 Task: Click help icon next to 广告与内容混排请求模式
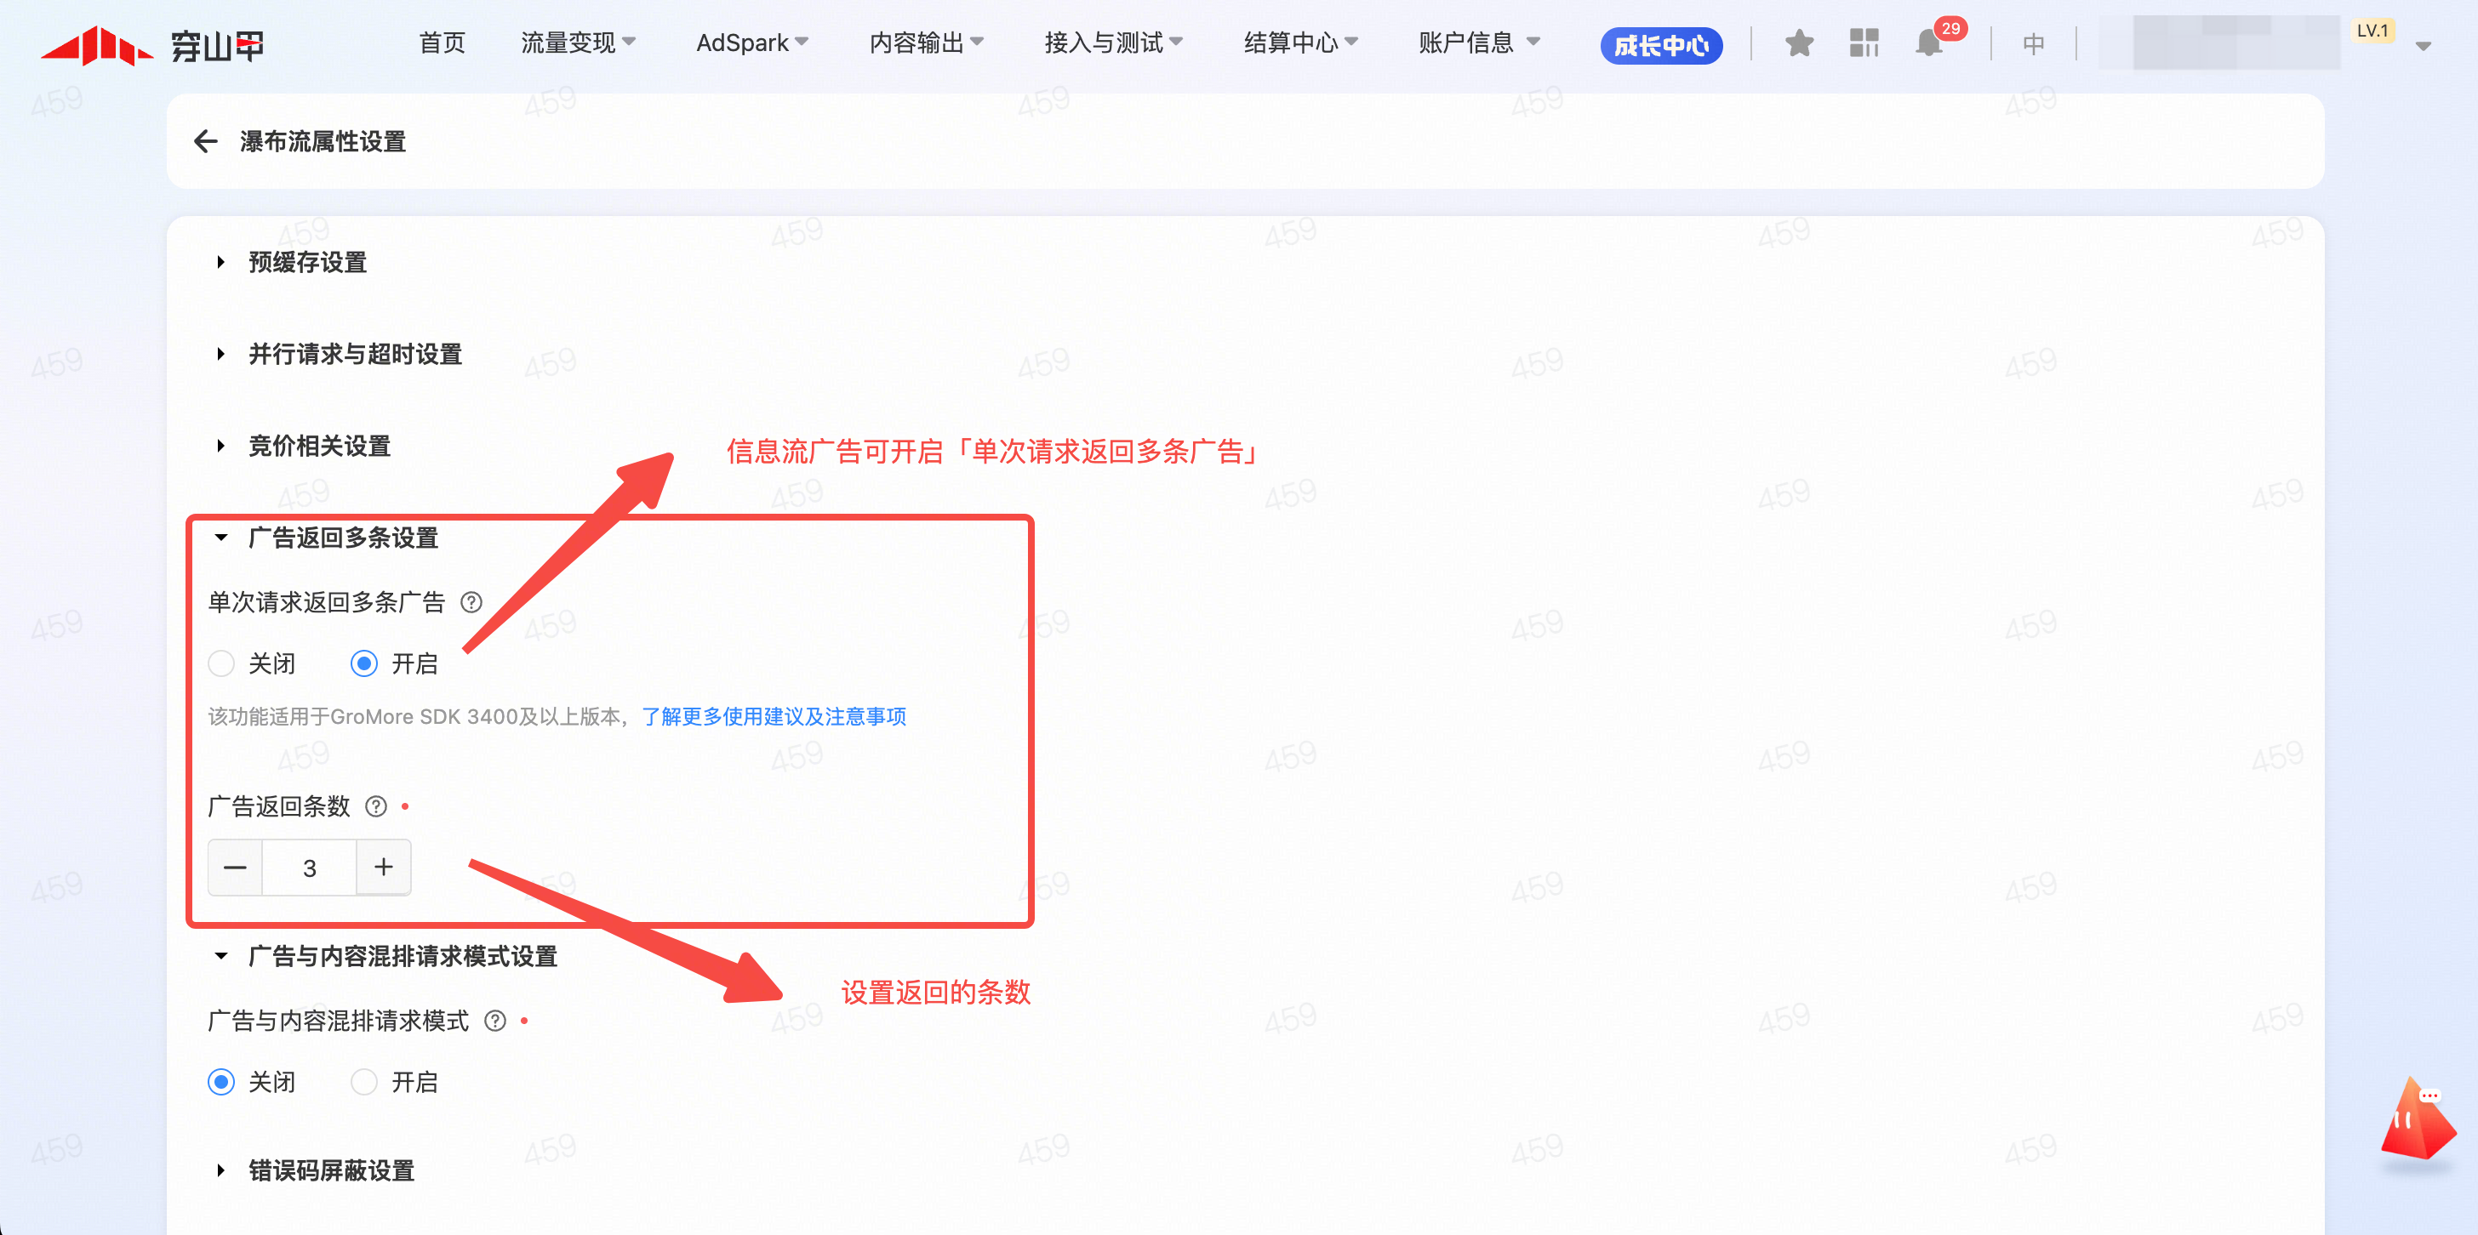click(x=495, y=1021)
